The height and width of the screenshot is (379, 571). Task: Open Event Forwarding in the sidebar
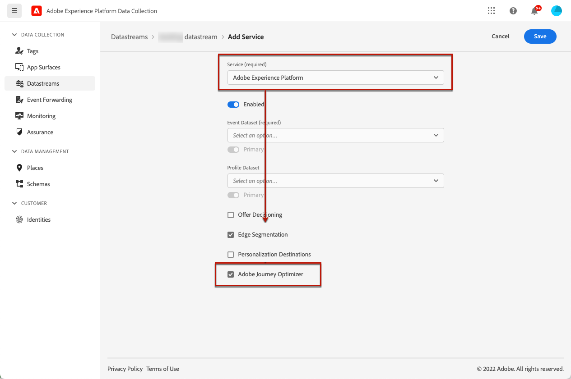tap(49, 100)
